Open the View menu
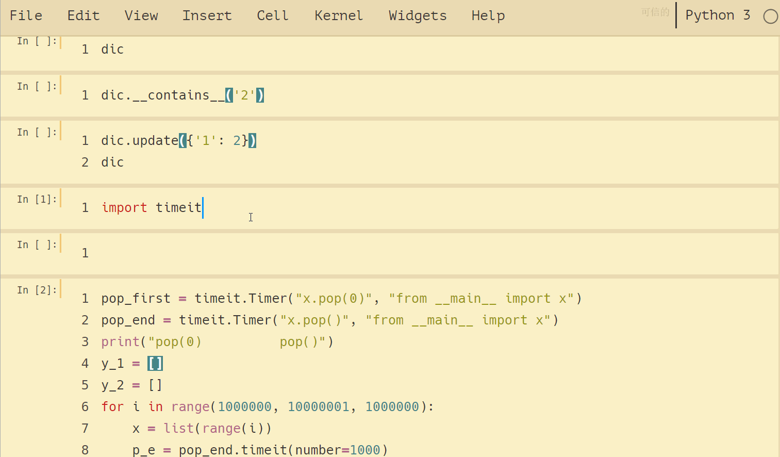Image resolution: width=780 pixels, height=457 pixels. (141, 15)
